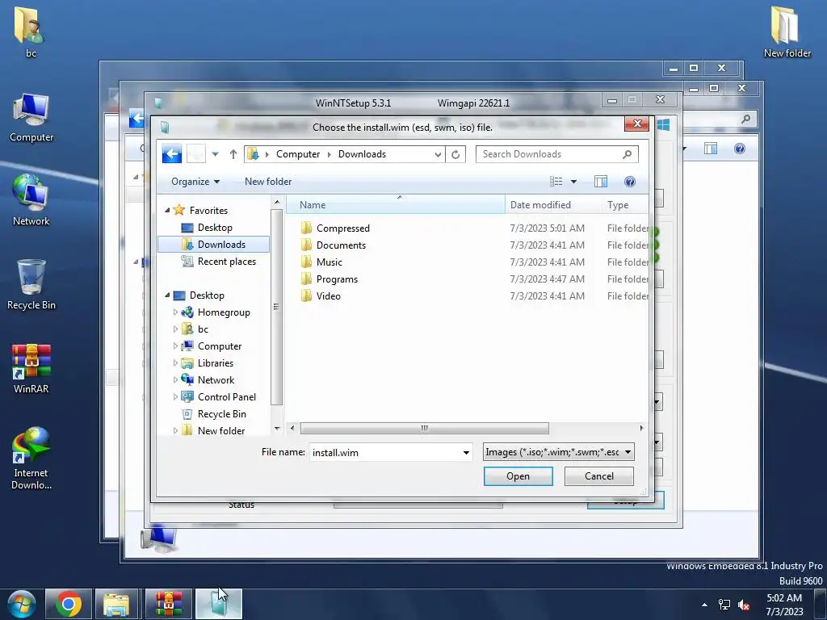Go back using the dialog's blue back arrow
This screenshot has width=827, height=620.
click(171, 154)
